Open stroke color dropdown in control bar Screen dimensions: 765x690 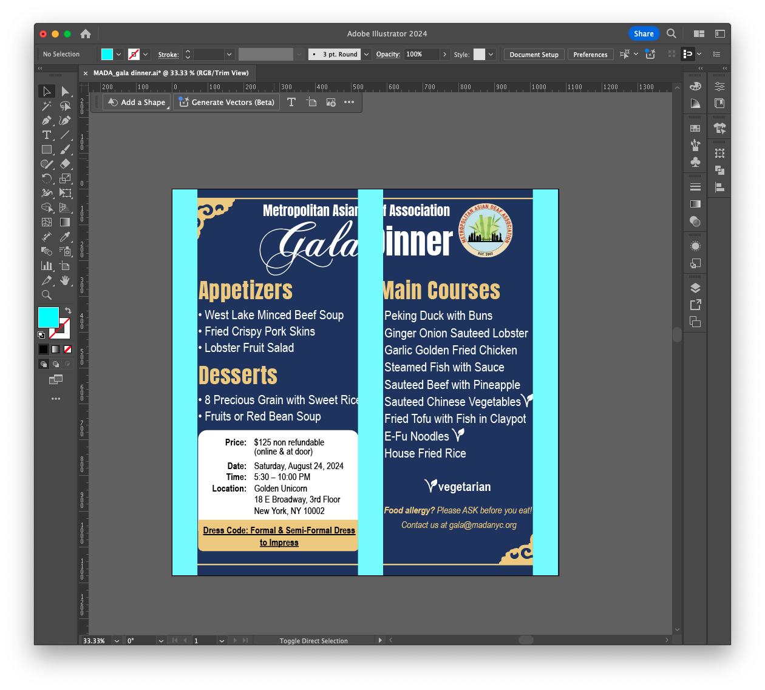146,54
